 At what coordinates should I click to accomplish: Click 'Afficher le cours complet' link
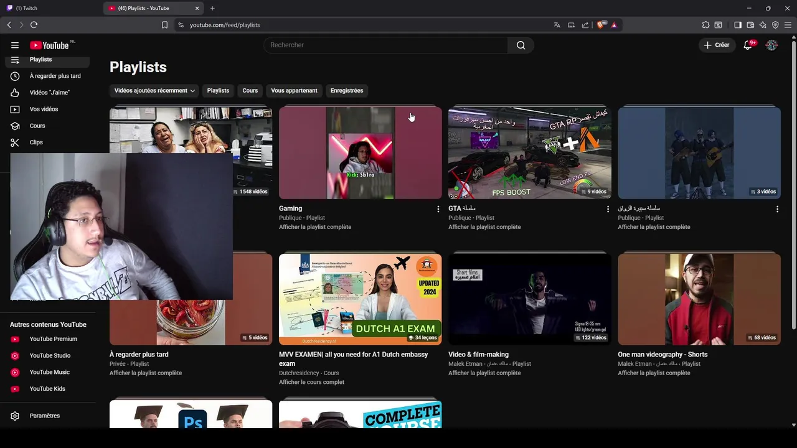311,382
